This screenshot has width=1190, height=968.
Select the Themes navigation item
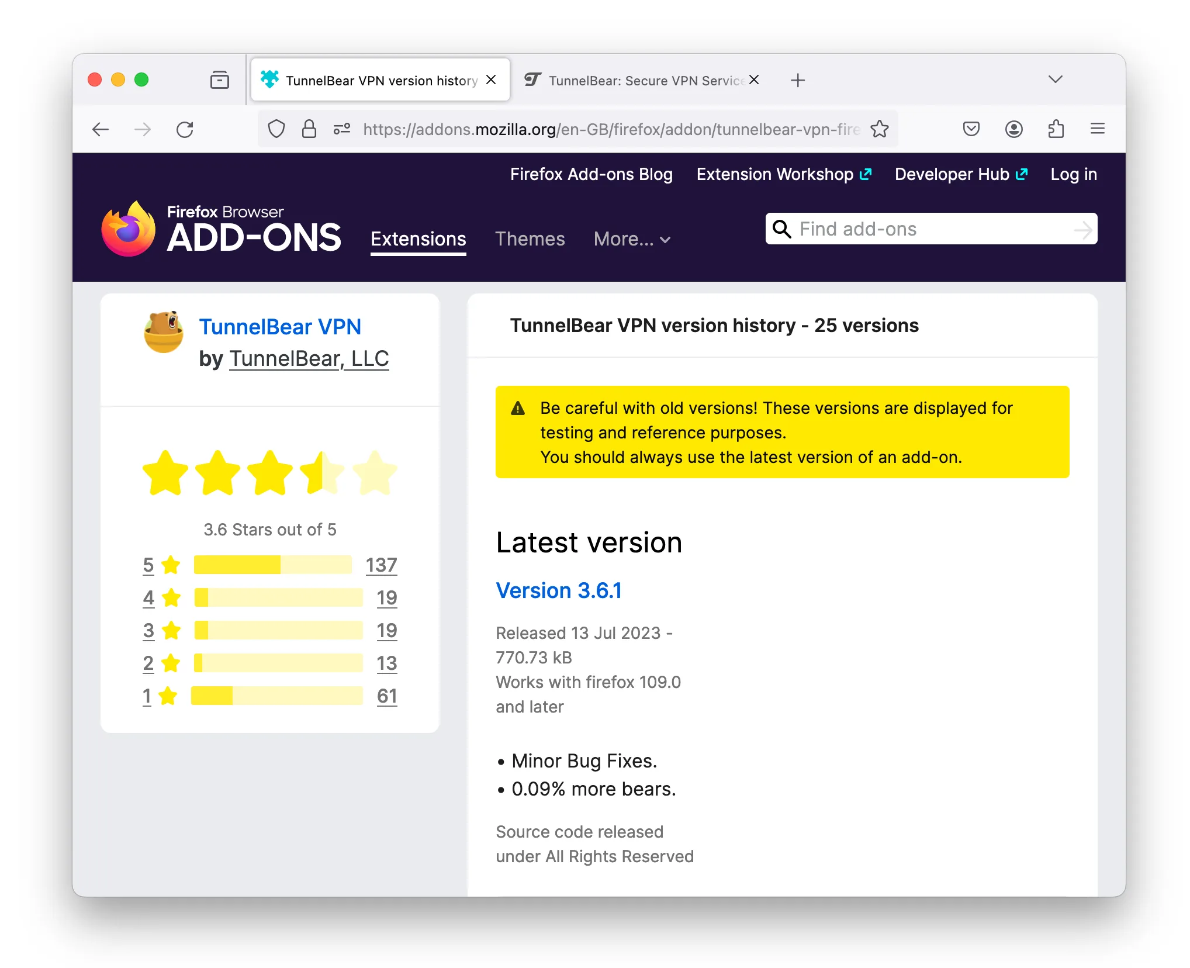coord(530,239)
